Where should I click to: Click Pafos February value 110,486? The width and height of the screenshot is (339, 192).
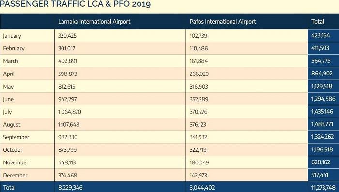pos(199,48)
